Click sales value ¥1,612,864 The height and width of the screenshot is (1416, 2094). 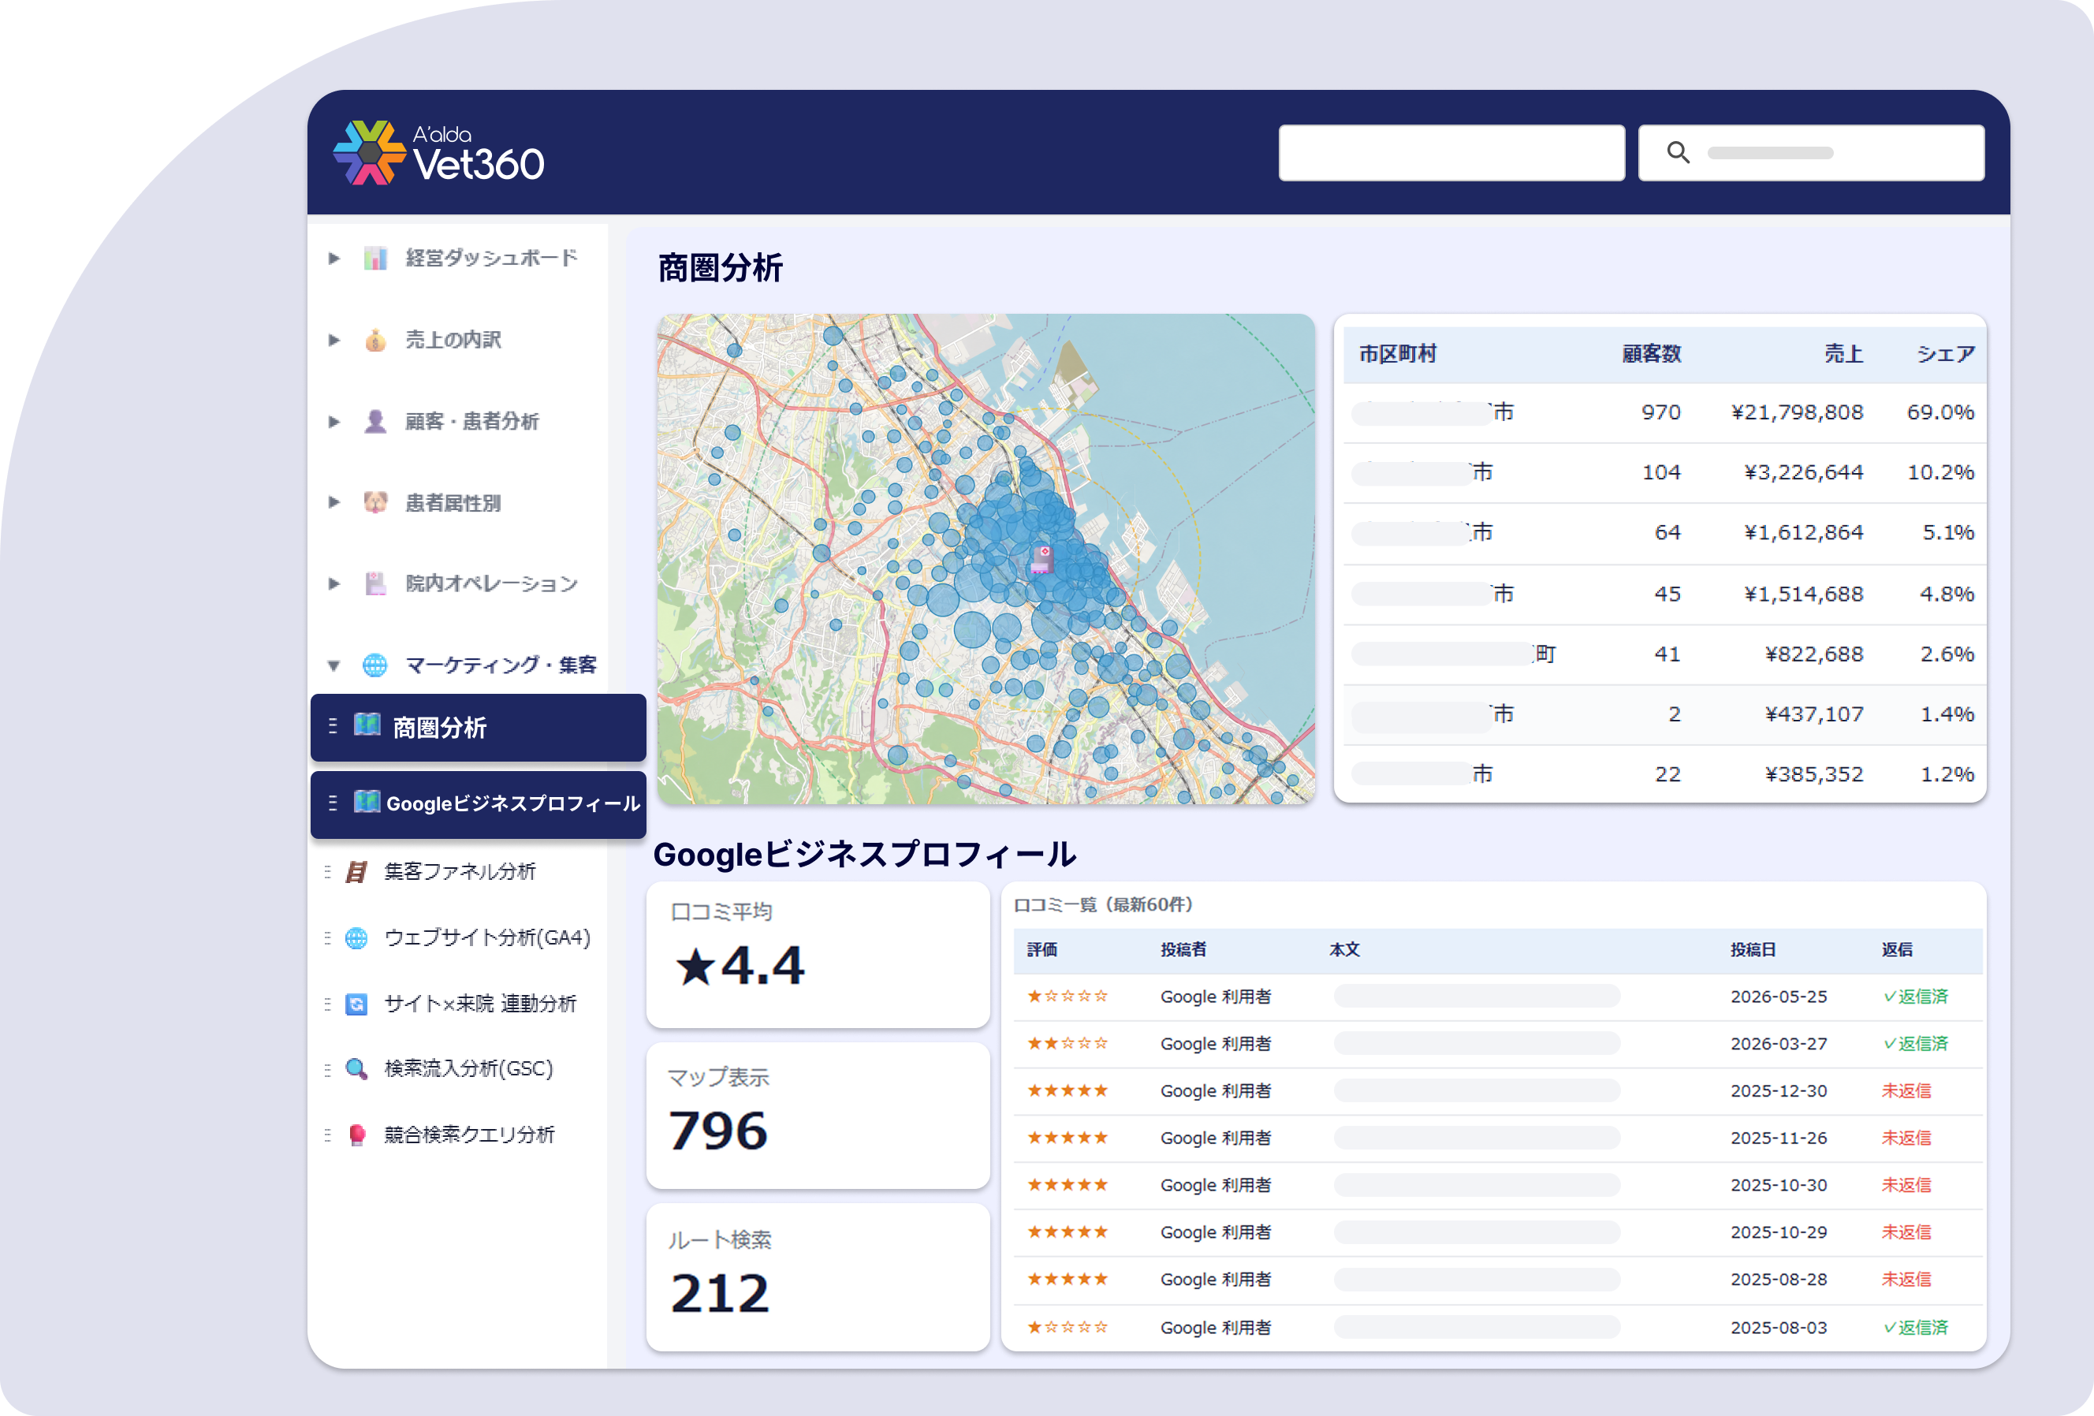1804,533
